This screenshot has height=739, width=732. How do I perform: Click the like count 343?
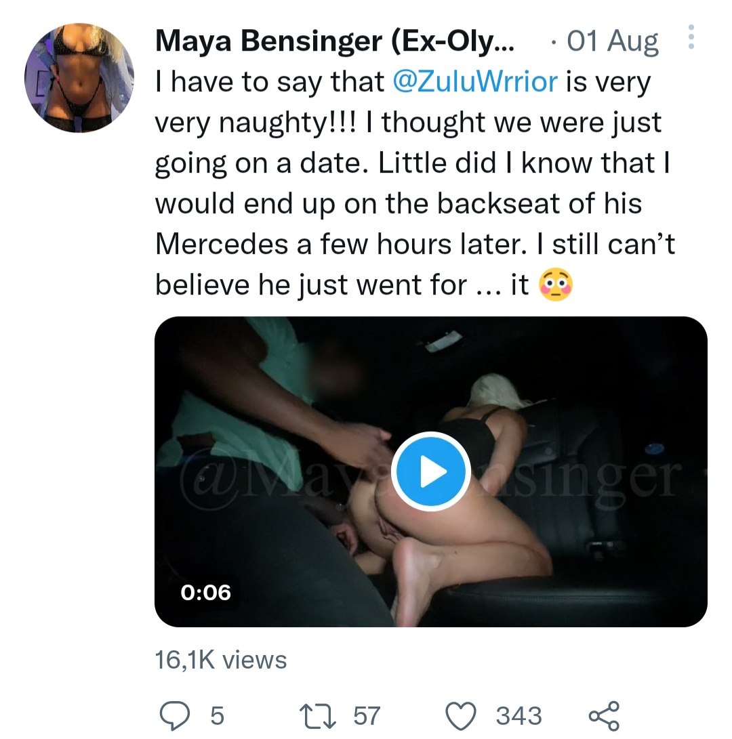(x=519, y=716)
